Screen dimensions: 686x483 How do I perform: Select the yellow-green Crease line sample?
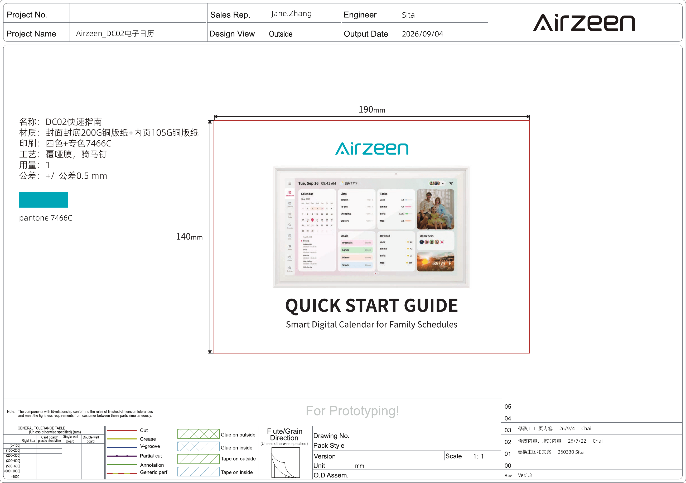pos(122,439)
